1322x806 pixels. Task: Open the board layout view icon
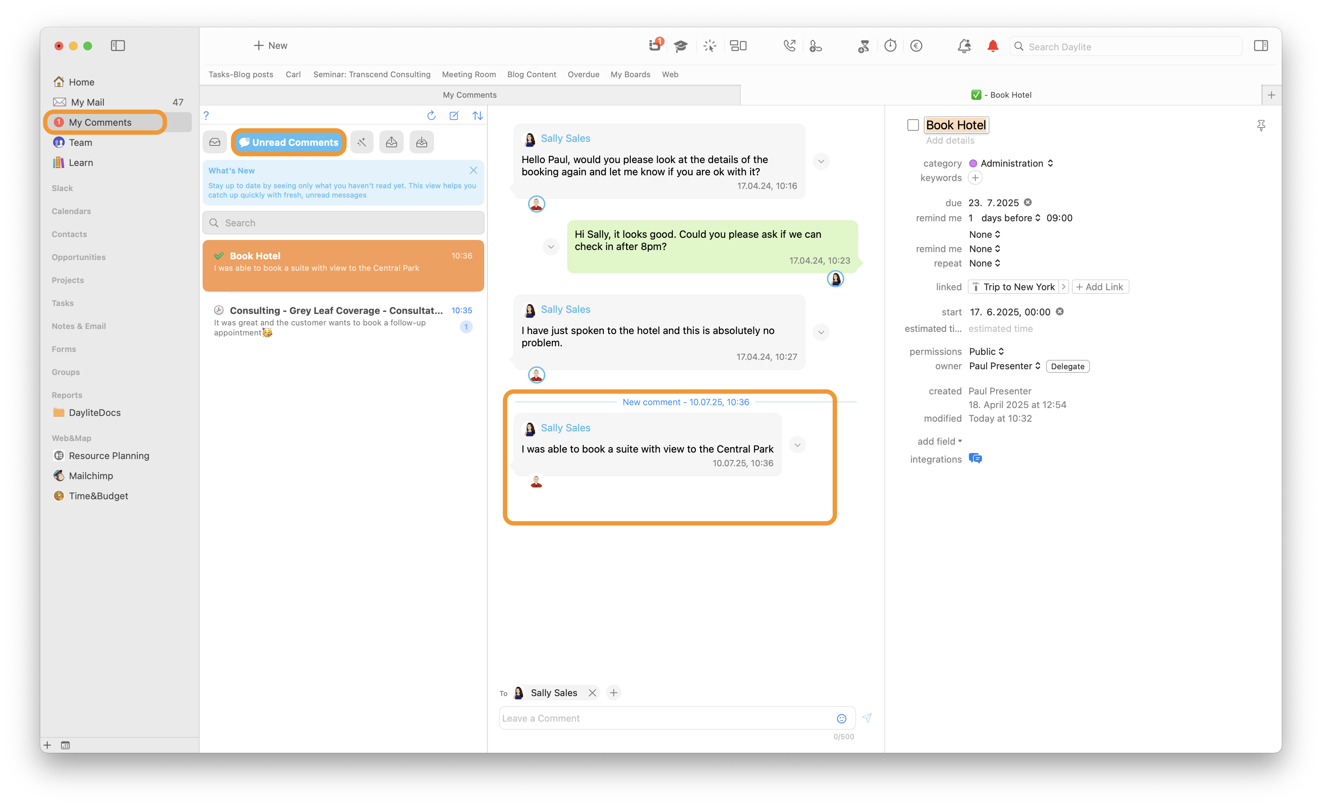tap(738, 46)
